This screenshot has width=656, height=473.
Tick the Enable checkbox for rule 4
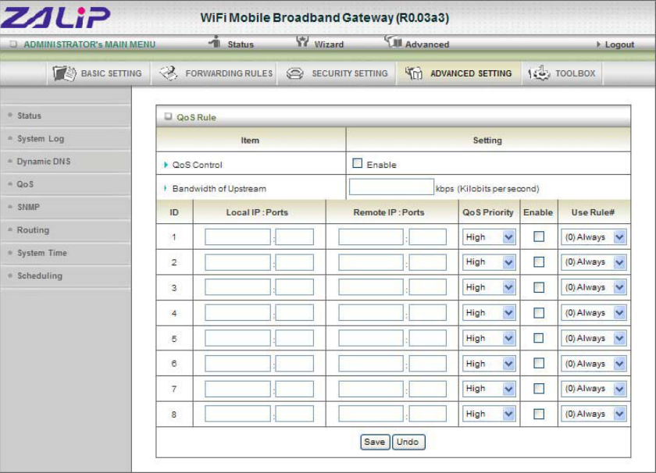coord(539,313)
